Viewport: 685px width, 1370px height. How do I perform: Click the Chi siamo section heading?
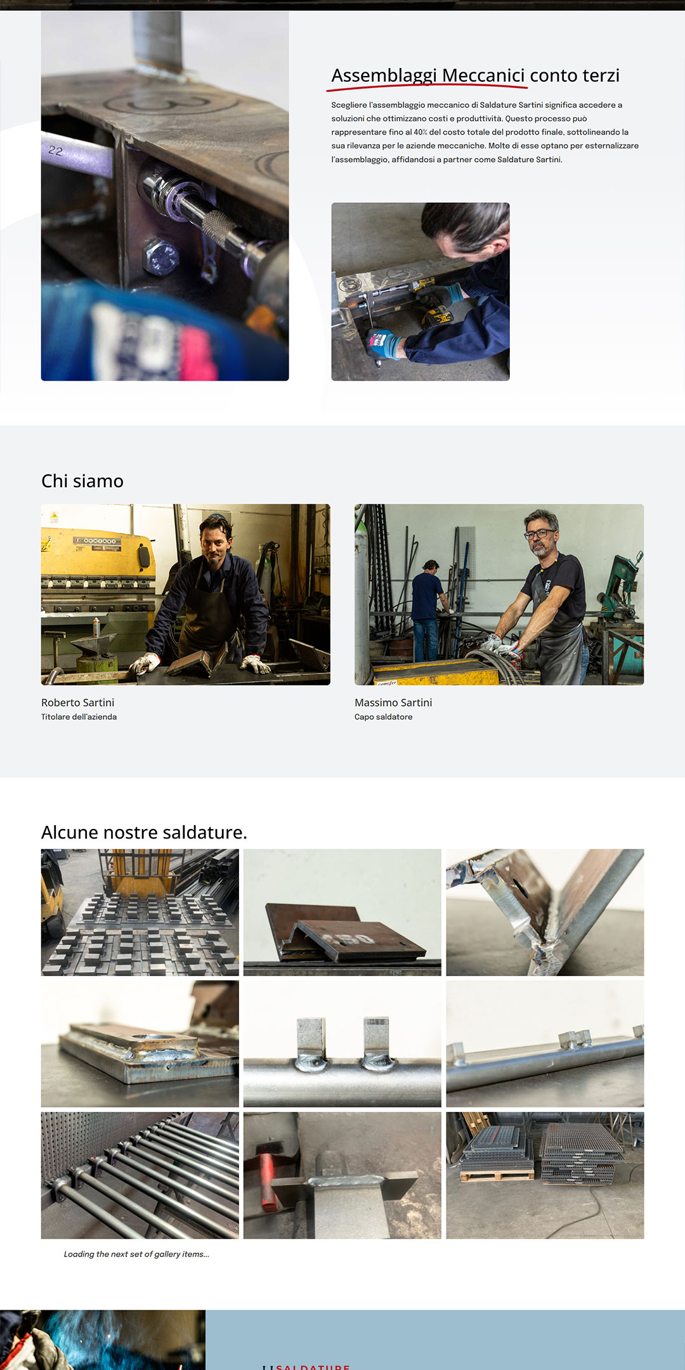[82, 481]
